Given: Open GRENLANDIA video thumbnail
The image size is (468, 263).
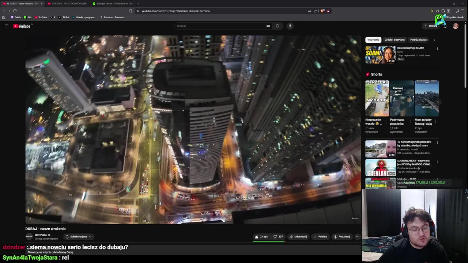Looking at the screenshot, I should point(380,167).
